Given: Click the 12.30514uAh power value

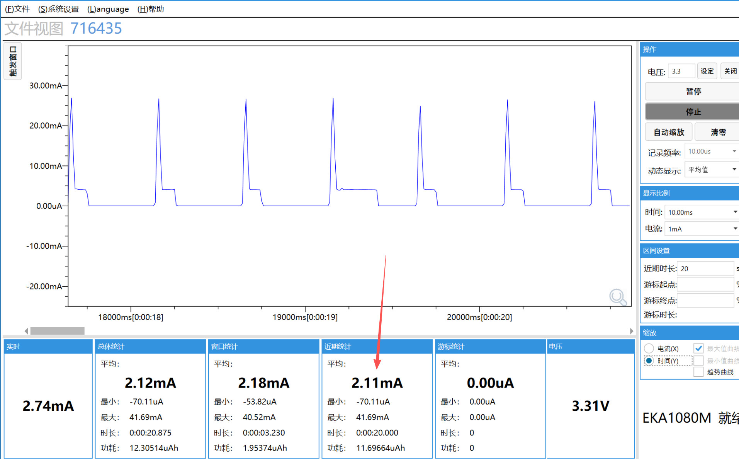Looking at the screenshot, I should coord(154,448).
